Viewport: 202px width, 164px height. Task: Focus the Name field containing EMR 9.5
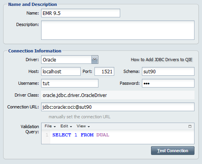coord(81,13)
